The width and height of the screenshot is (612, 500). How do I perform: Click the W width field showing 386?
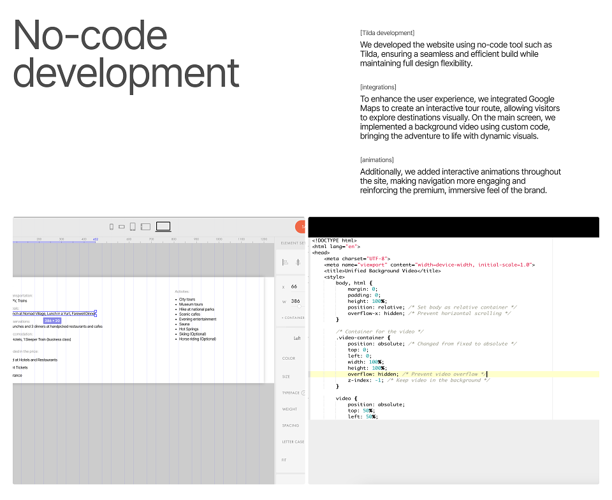(295, 301)
